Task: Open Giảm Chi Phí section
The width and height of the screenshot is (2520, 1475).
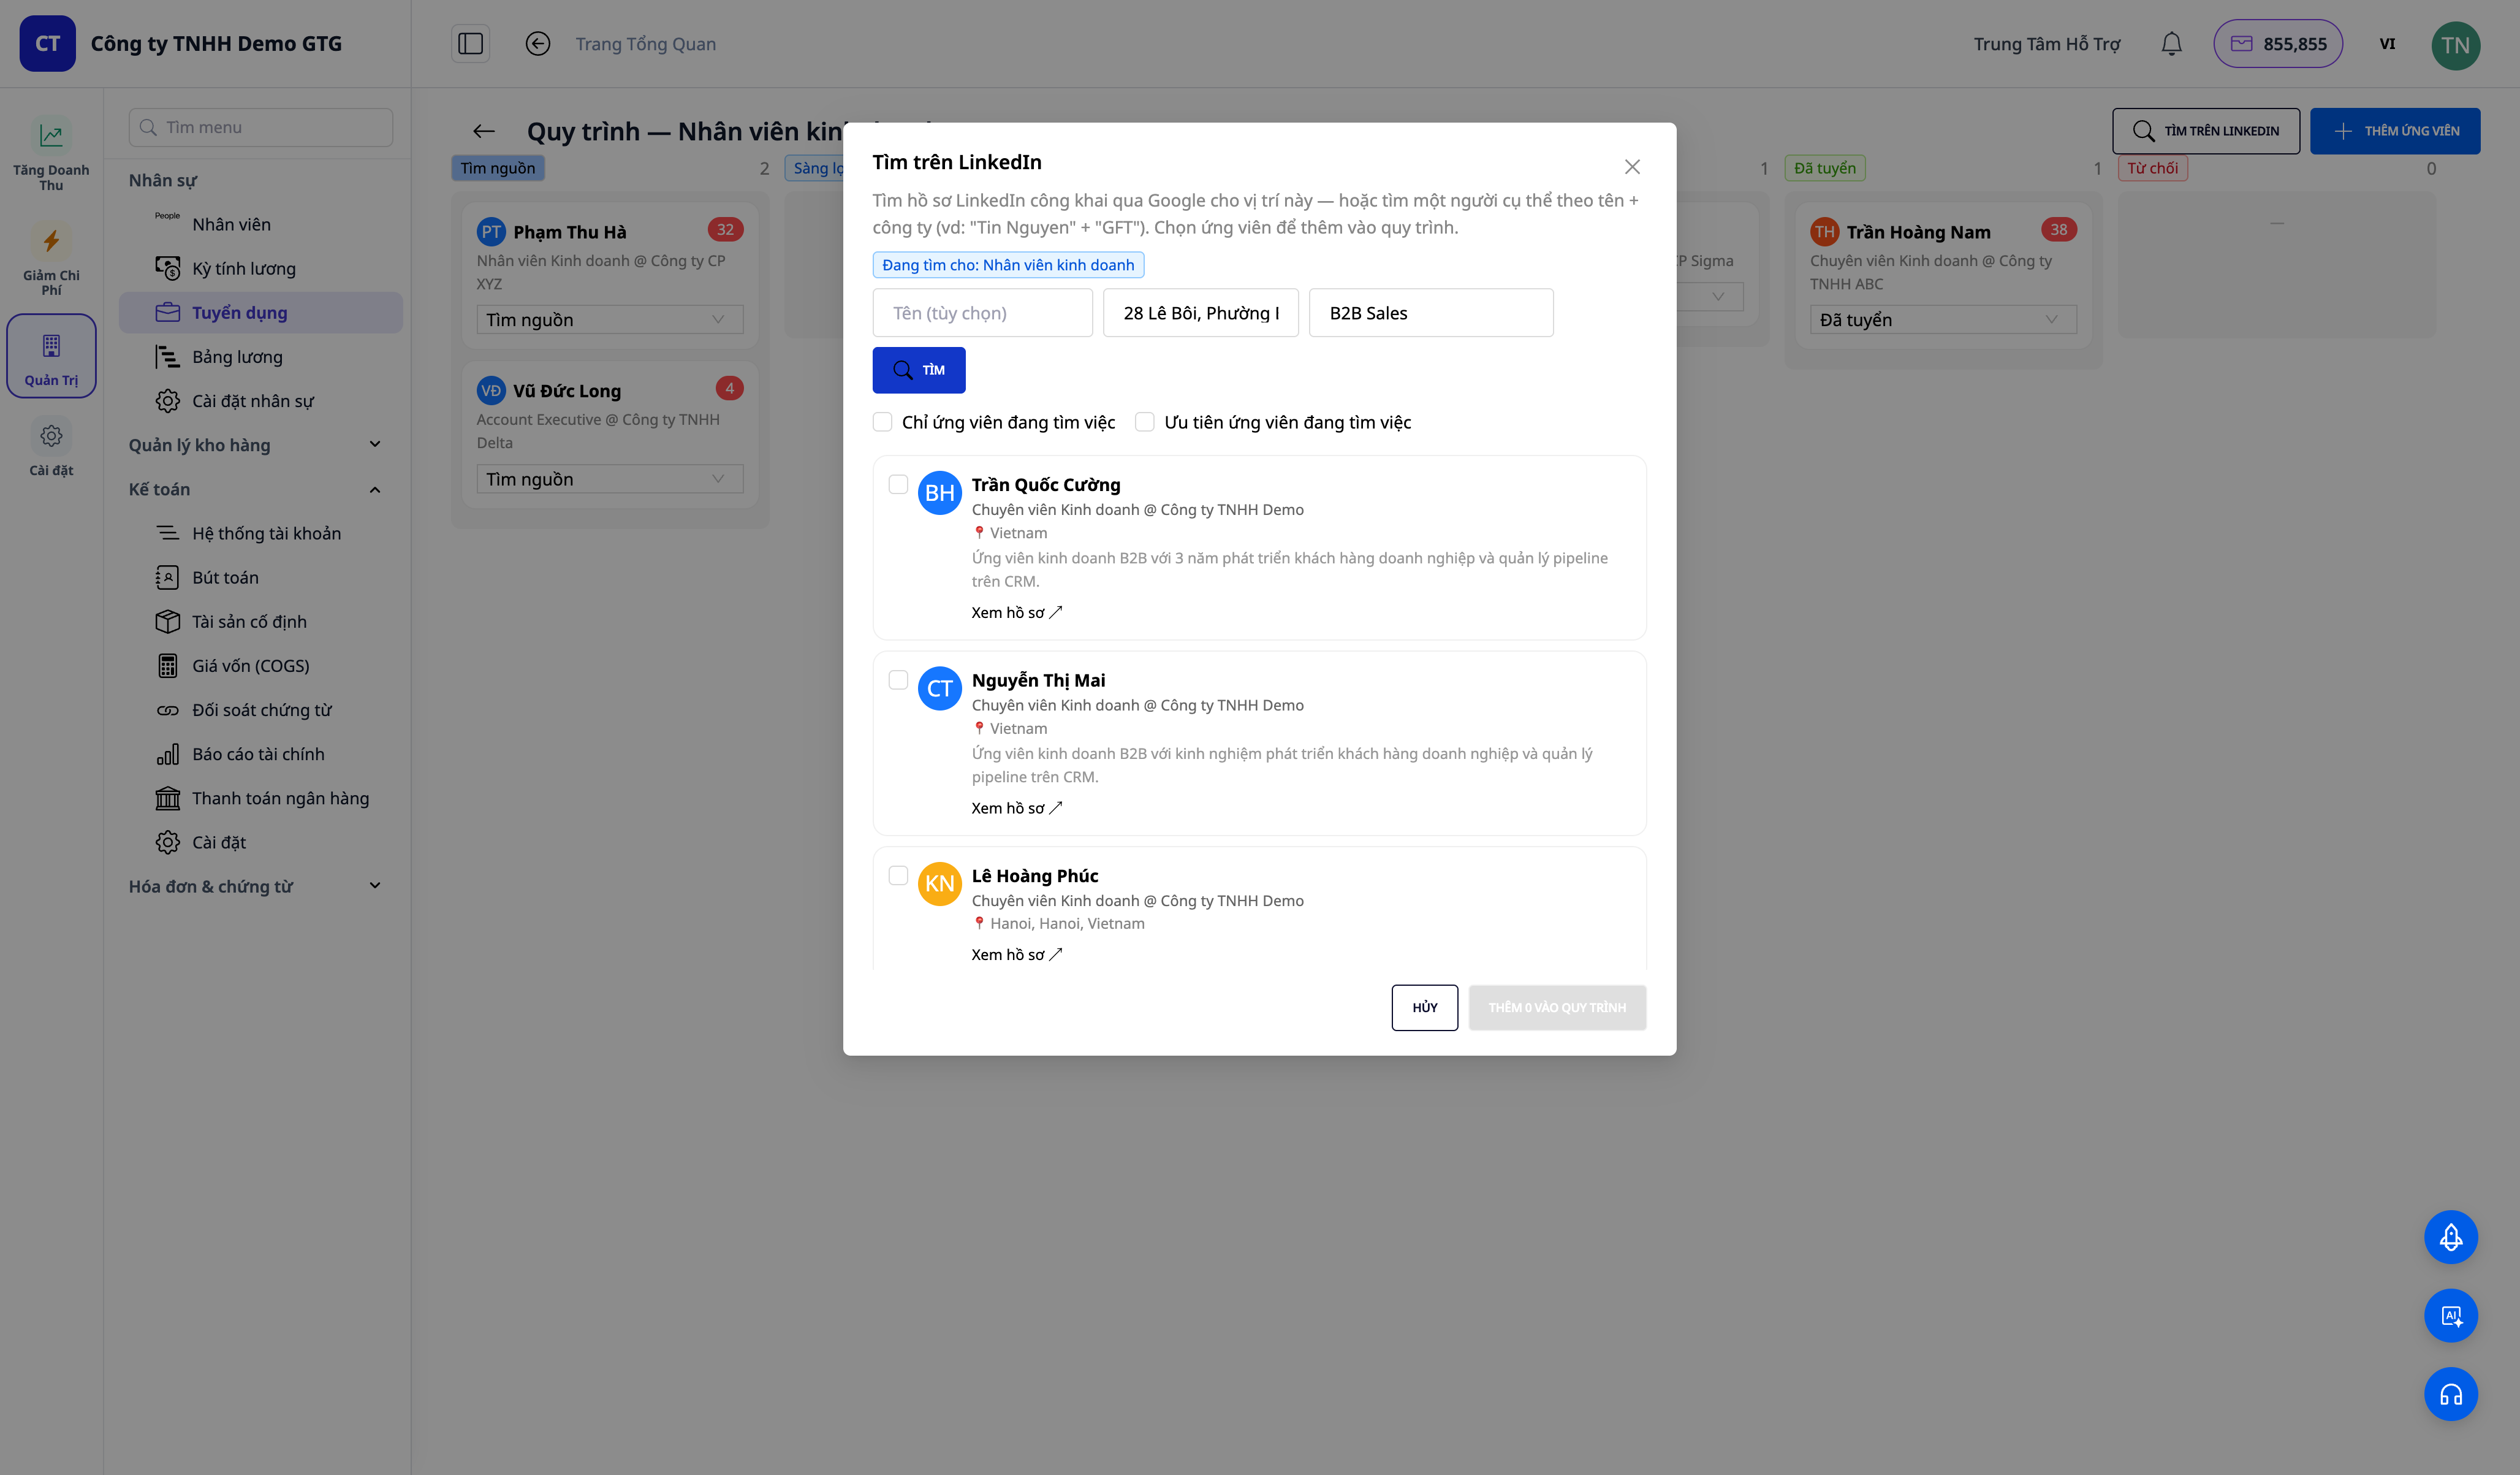Action: click(51, 260)
